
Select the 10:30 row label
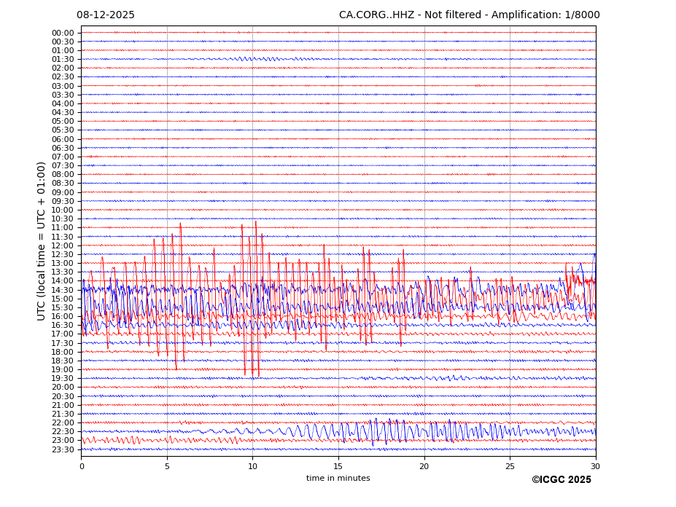[63, 219]
